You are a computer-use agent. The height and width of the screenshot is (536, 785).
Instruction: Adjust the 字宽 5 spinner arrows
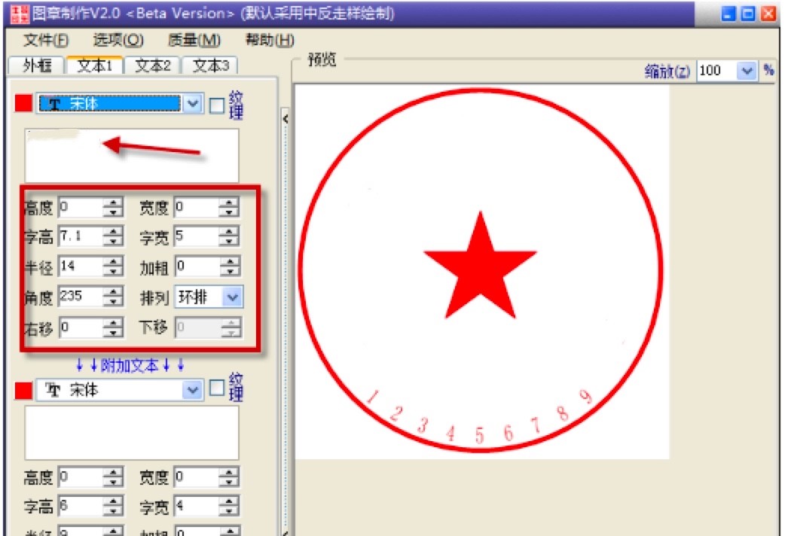229,236
